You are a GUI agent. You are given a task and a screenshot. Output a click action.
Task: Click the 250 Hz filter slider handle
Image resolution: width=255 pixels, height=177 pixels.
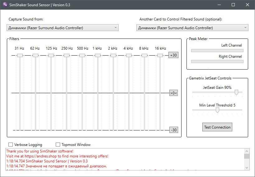67,55
